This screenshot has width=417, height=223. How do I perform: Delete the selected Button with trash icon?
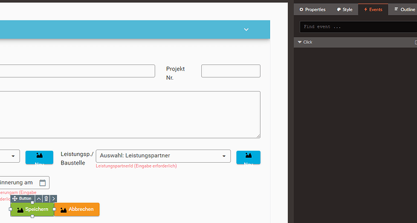coord(47,199)
